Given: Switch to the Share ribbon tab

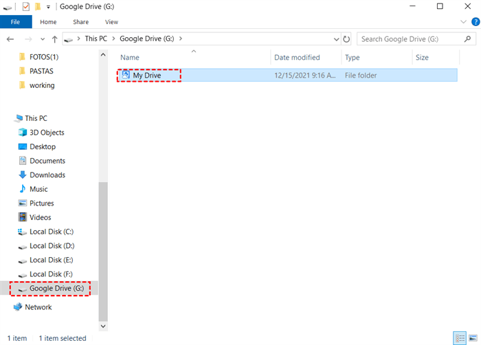Looking at the screenshot, I should [80, 22].
